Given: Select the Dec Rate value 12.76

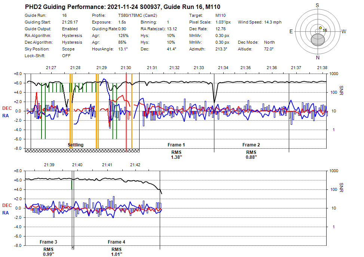Looking at the screenshot, I should point(221,29).
